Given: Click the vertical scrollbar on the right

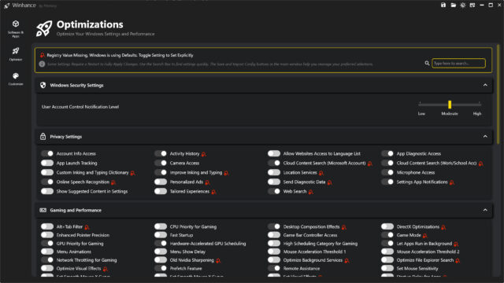Looking at the screenshot, I should [x=498, y=94].
